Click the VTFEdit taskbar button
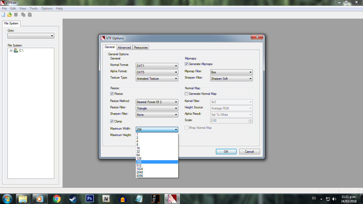 172,199
